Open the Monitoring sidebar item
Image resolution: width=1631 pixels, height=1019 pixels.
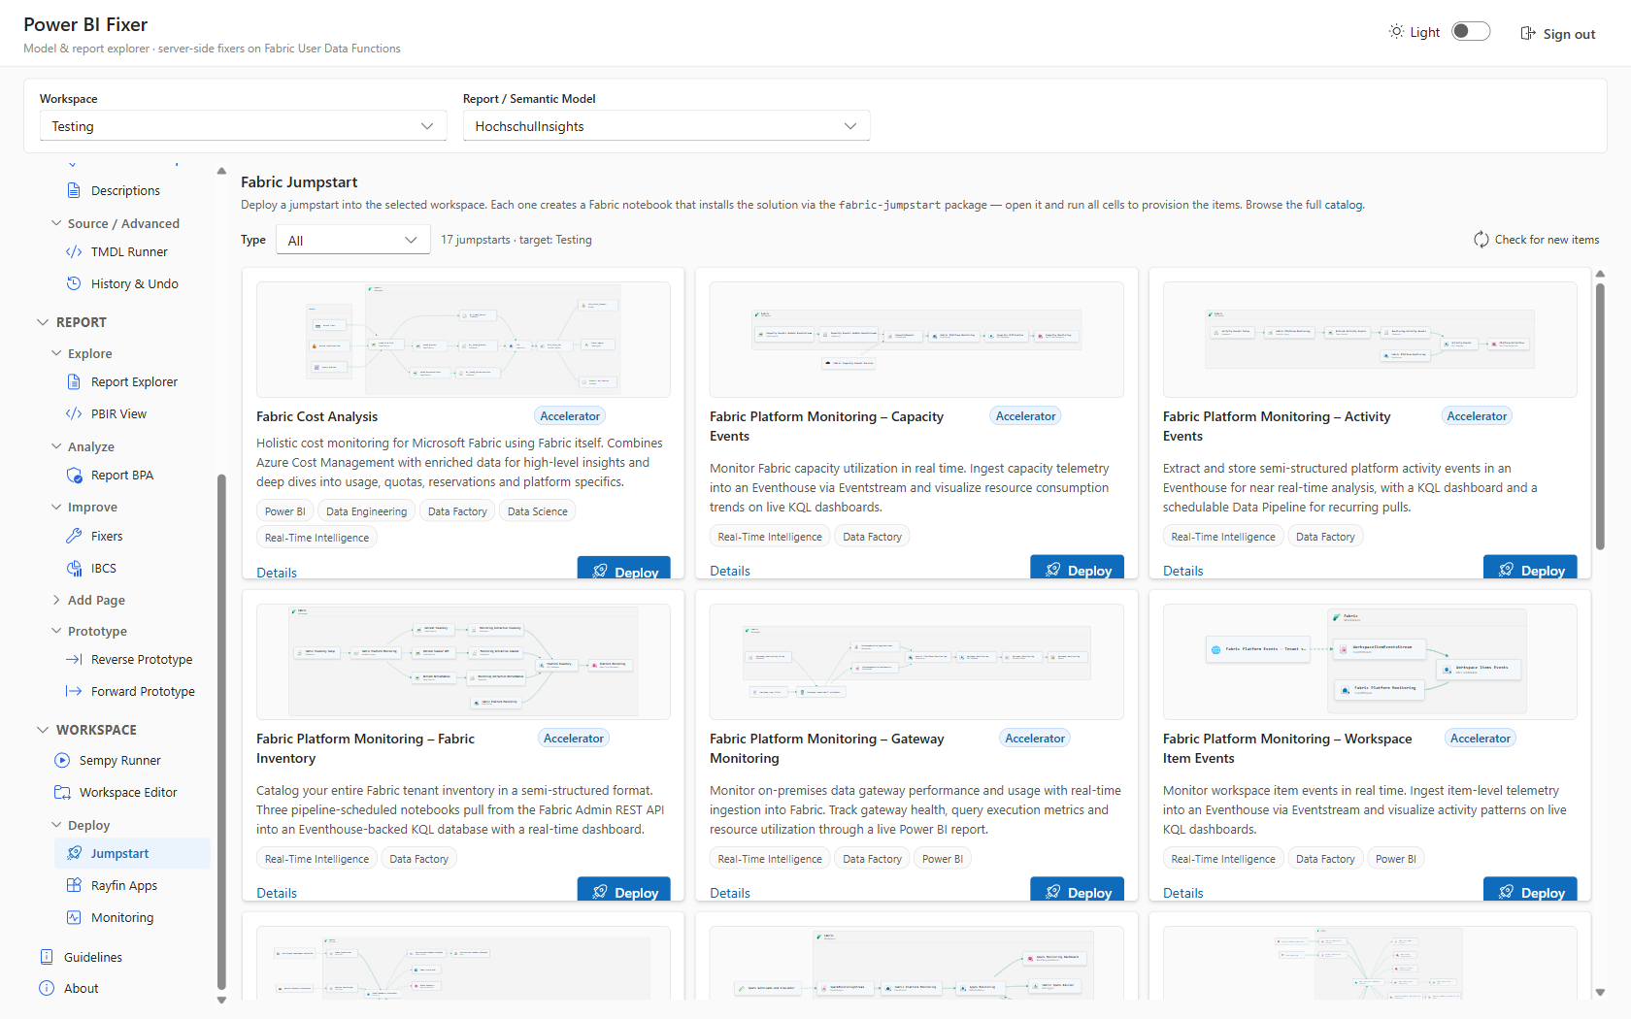coord(122,918)
